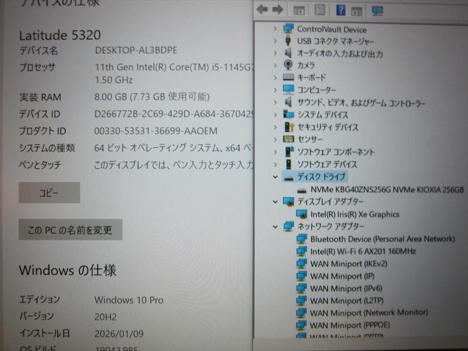468x351 pixels.
Task: Select NVMe KBG40ZNS256G NVMe KIOXIA 256GB
Action: click(387, 190)
